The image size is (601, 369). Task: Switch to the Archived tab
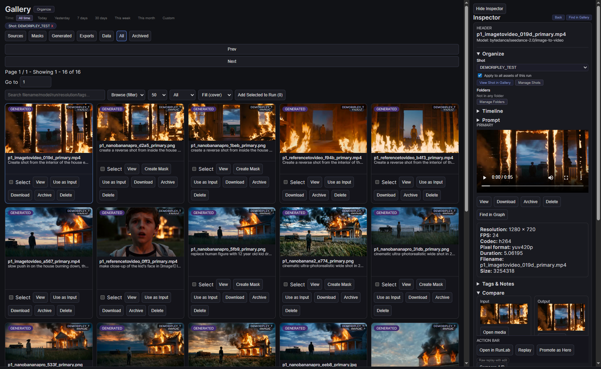[140, 36]
